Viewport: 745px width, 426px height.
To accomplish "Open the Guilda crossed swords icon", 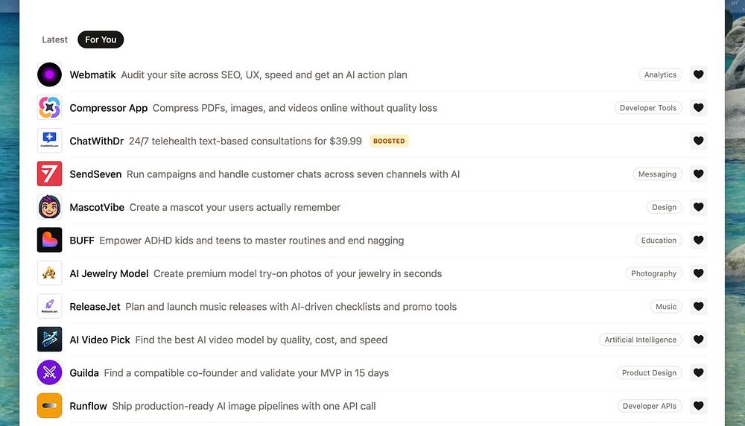I will 50,372.
